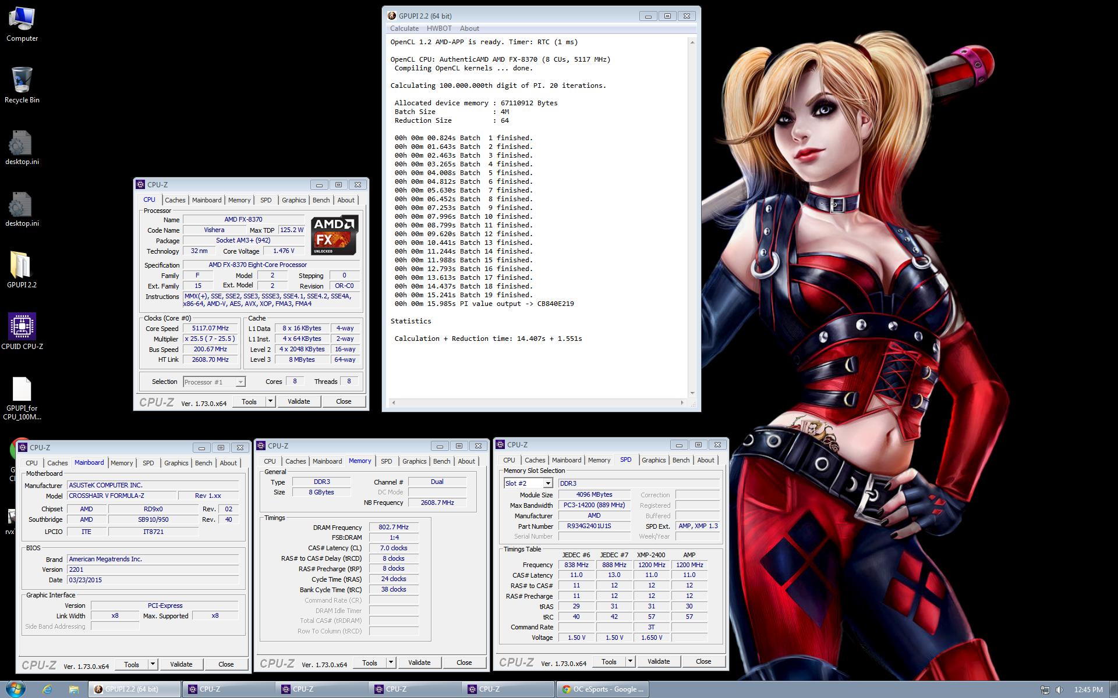Click the Part Number R934G2401U1S value
Screen dimensions: 1118x698
click(594, 526)
